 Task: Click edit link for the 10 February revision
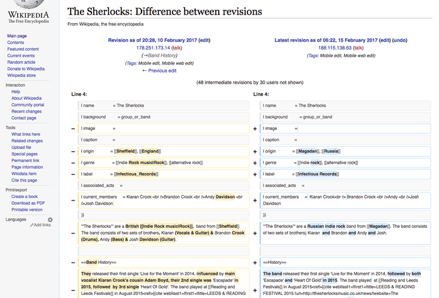click(204, 40)
